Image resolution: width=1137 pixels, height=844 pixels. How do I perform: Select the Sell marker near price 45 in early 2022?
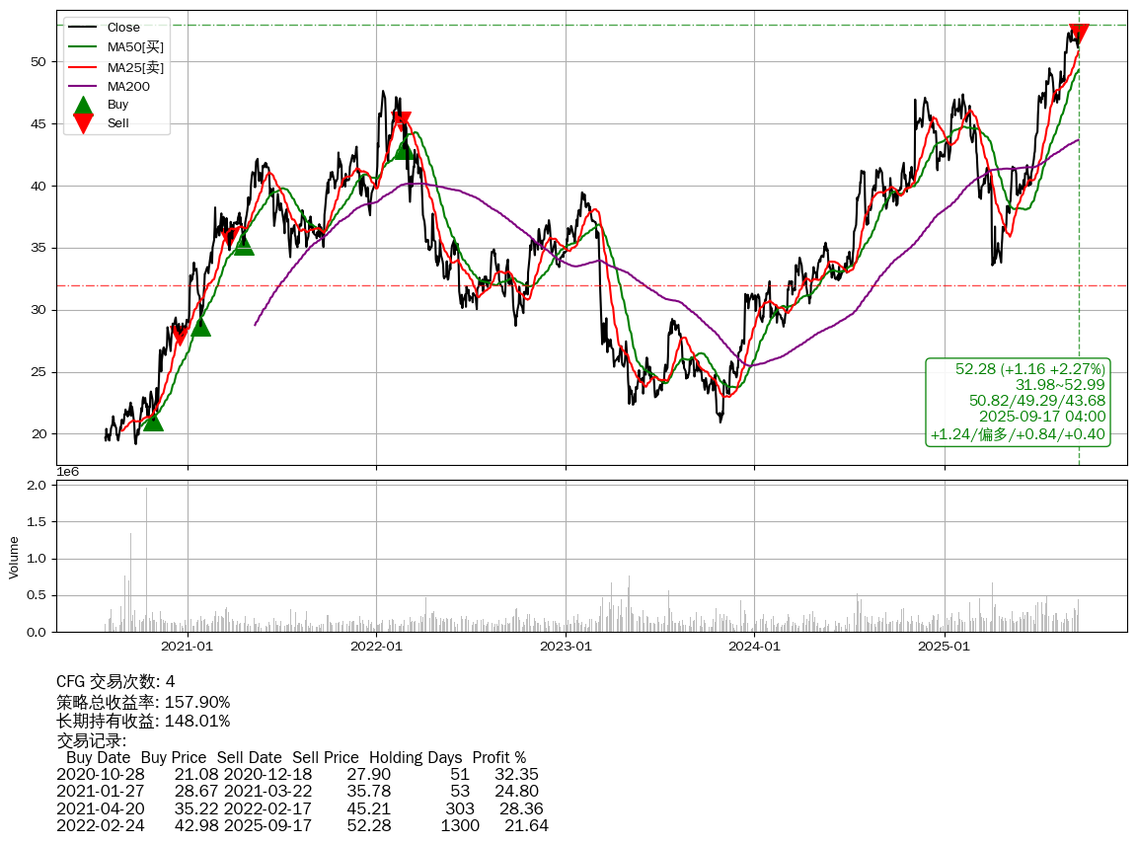[401, 122]
